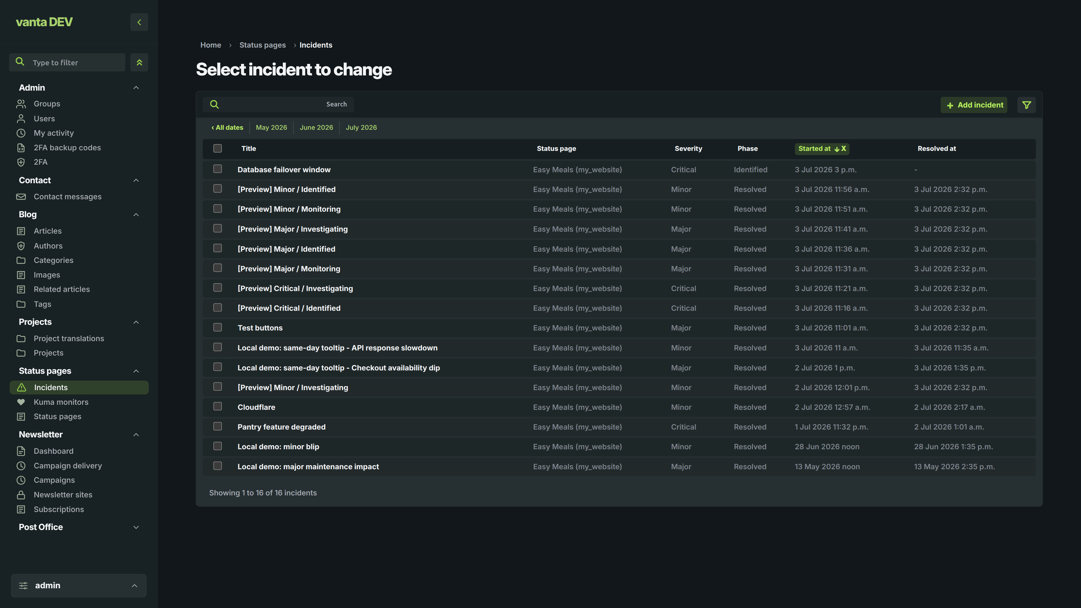Click the Articles list icon
The width and height of the screenshot is (1081, 608).
click(x=21, y=231)
